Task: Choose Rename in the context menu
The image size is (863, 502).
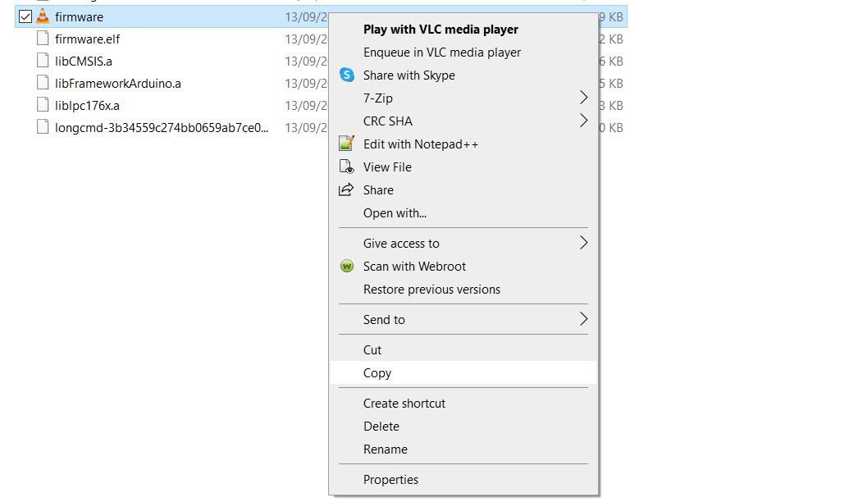Action: tap(386, 450)
